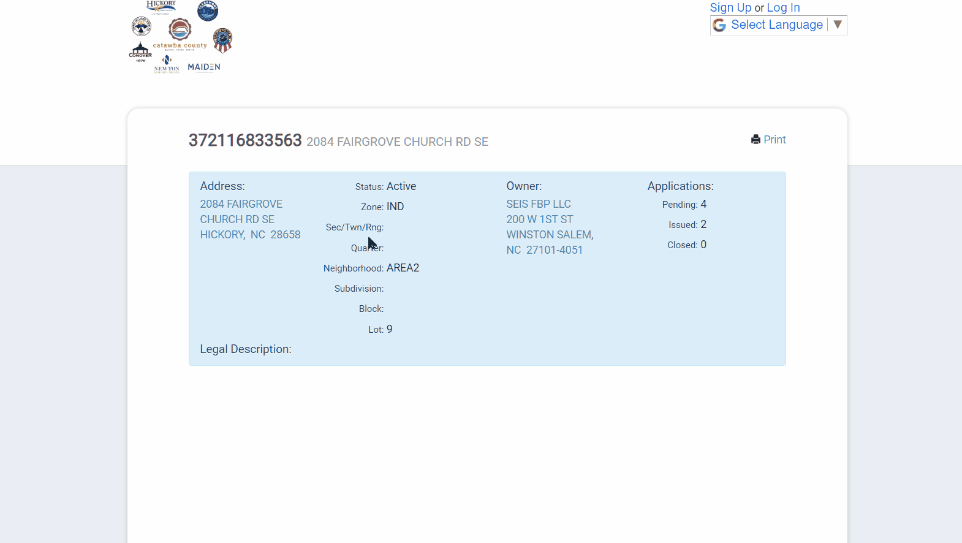Click the Google G icon
Viewport: 962px width, 543px height.
pyautogui.click(x=719, y=25)
